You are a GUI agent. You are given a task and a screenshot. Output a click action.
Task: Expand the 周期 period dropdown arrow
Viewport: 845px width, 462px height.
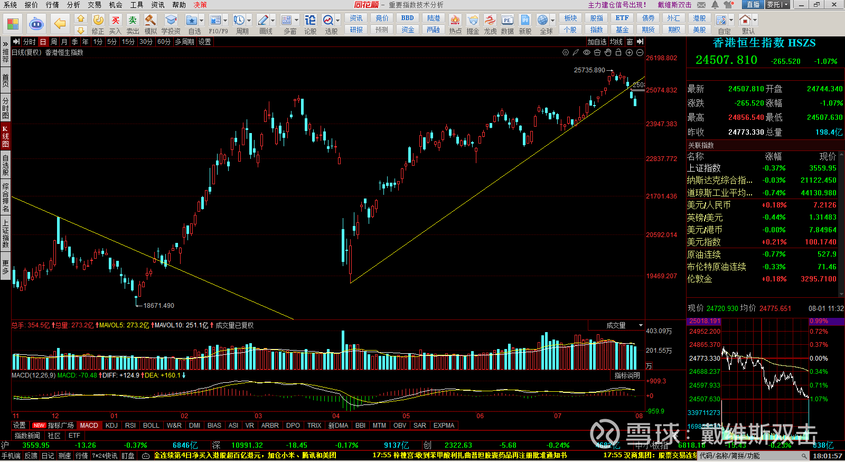[249, 21]
